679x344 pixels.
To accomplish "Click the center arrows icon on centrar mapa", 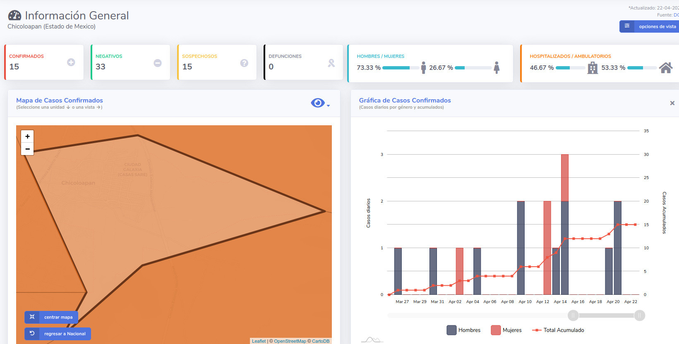I will [x=32, y=317].
